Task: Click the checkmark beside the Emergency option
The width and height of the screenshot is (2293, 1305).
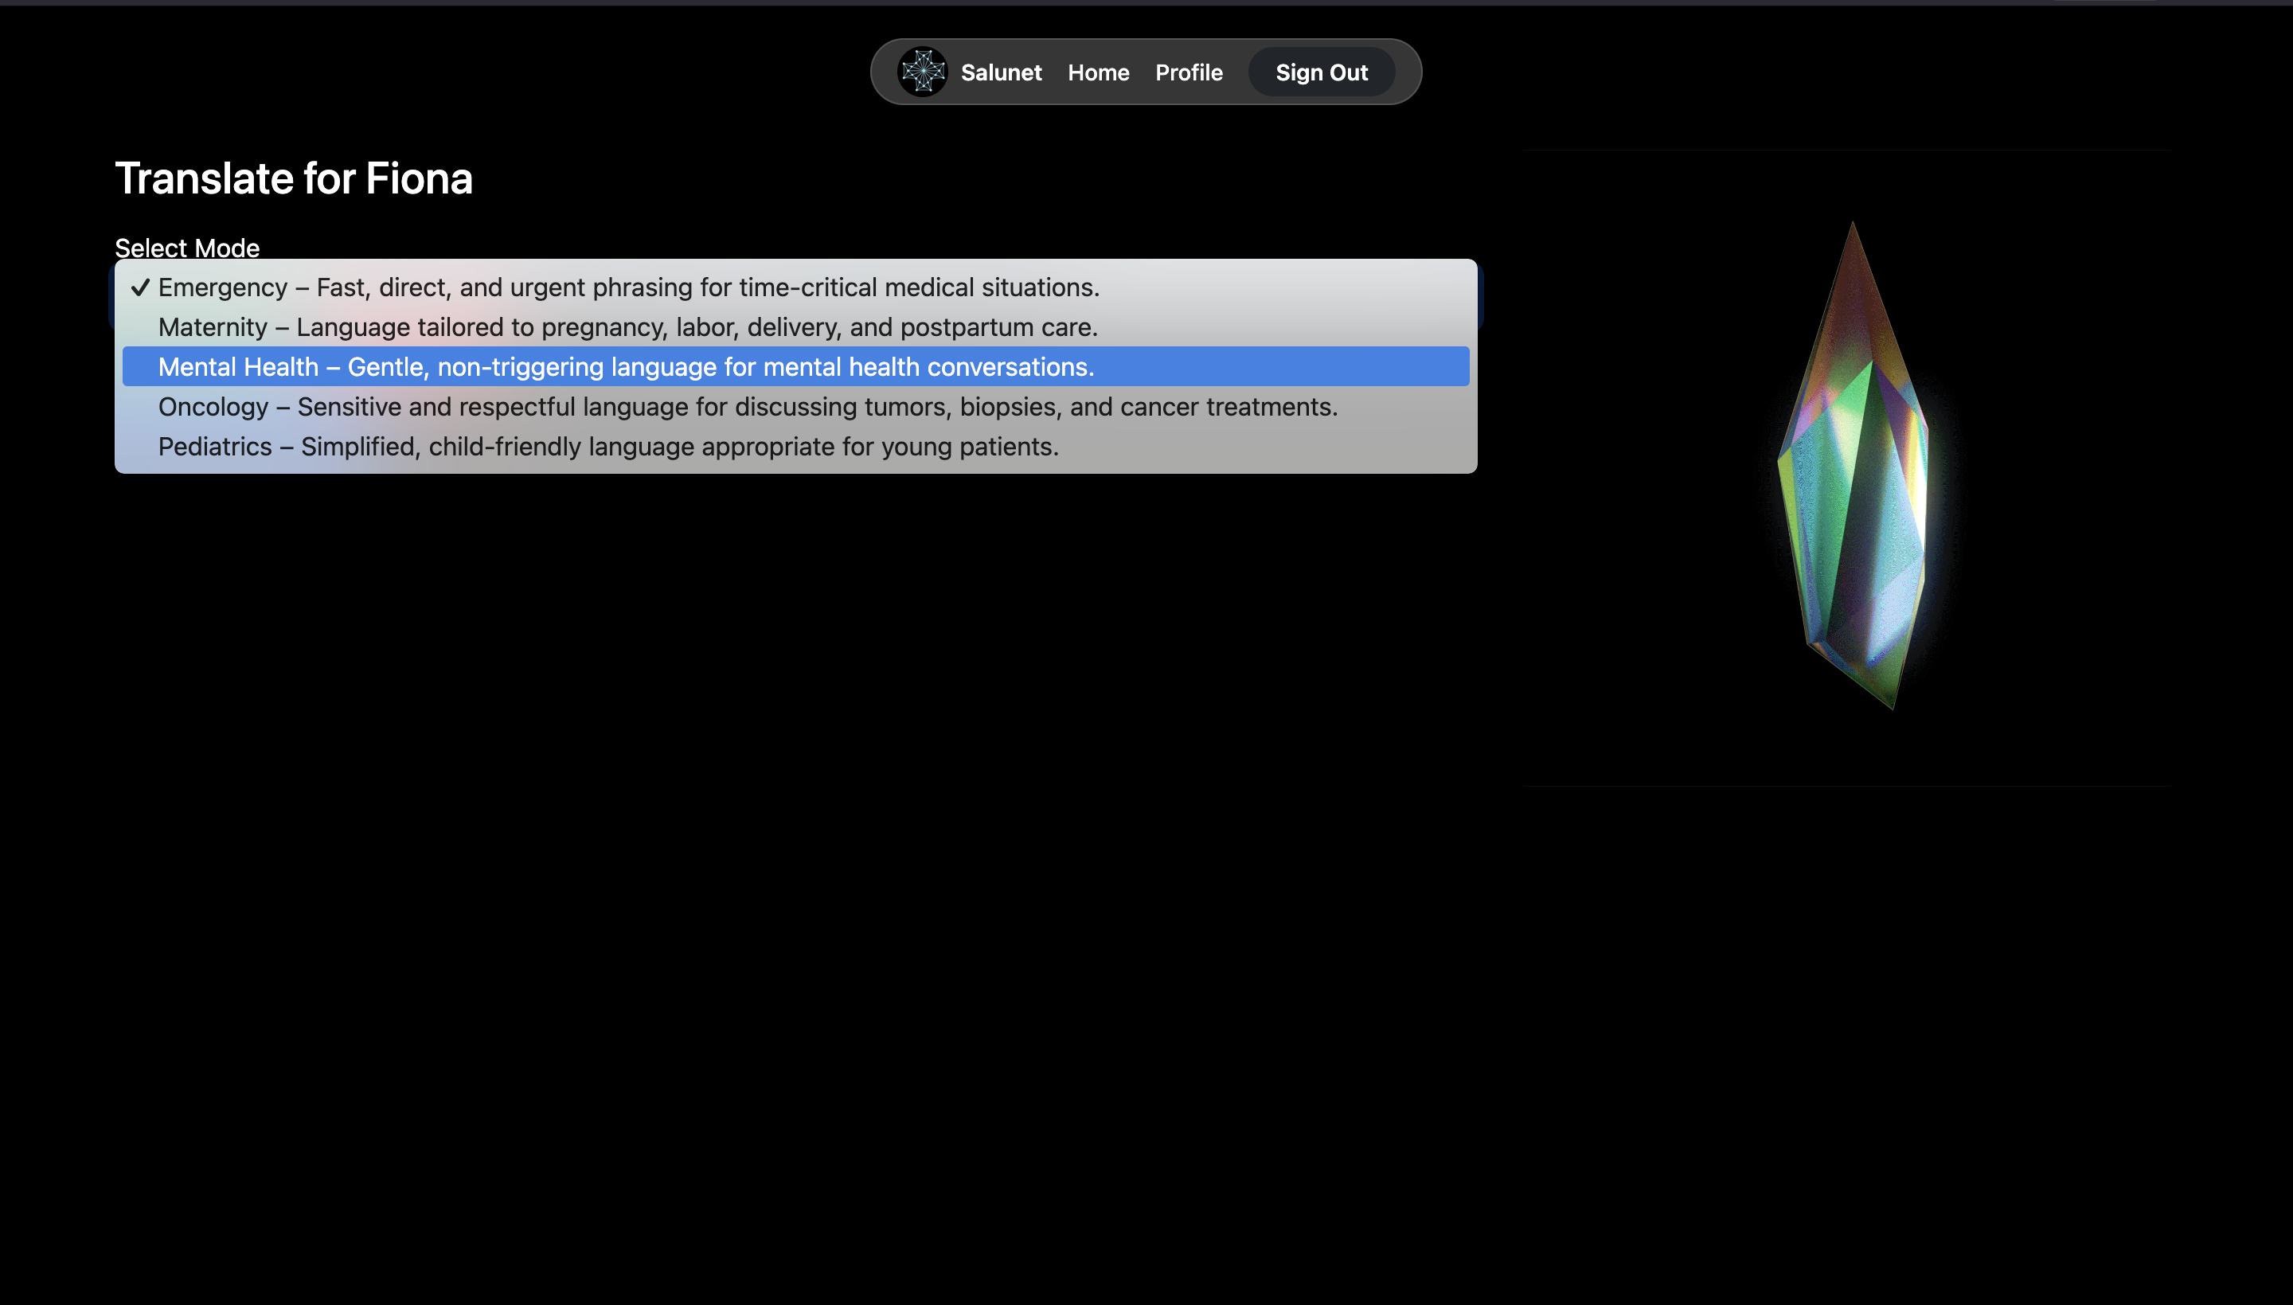Action: (140, 287)
